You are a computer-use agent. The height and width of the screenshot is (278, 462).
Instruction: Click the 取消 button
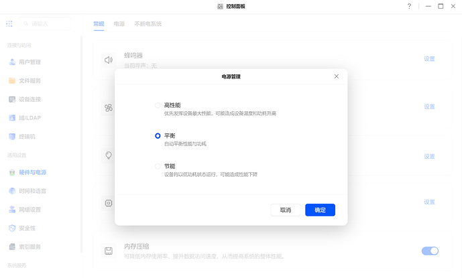coord(286,210)
